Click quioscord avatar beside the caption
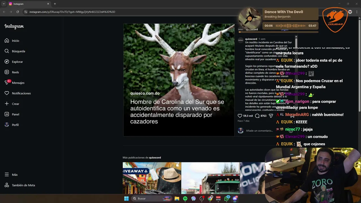The width and height of the screenshot is (361, 203). tap(241, 40)
